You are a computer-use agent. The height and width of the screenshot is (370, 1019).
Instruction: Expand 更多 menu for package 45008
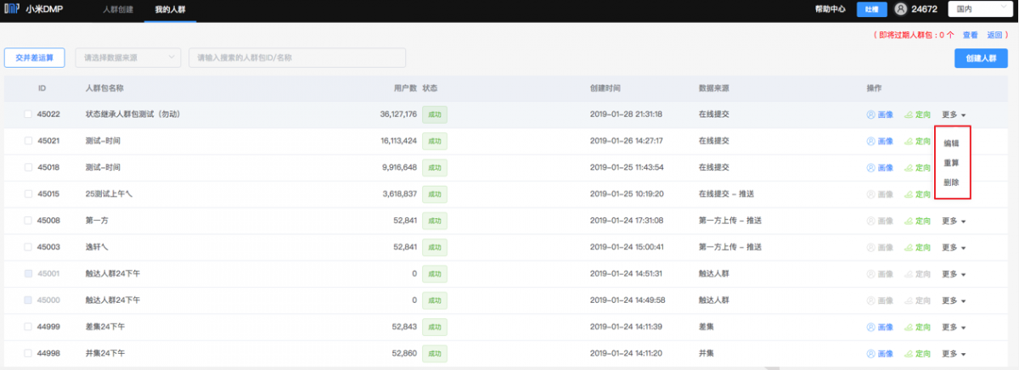click(x=954, y=221)
